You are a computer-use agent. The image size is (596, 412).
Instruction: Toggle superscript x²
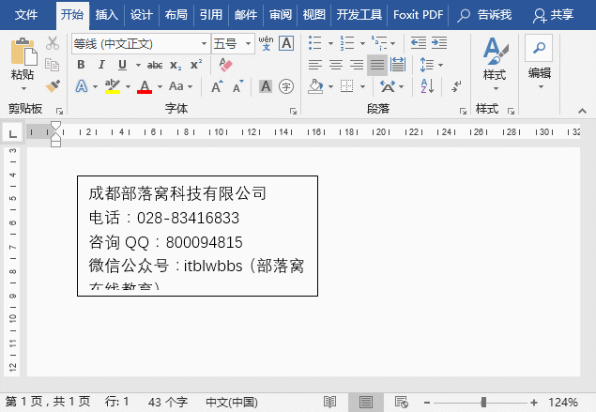196,65
